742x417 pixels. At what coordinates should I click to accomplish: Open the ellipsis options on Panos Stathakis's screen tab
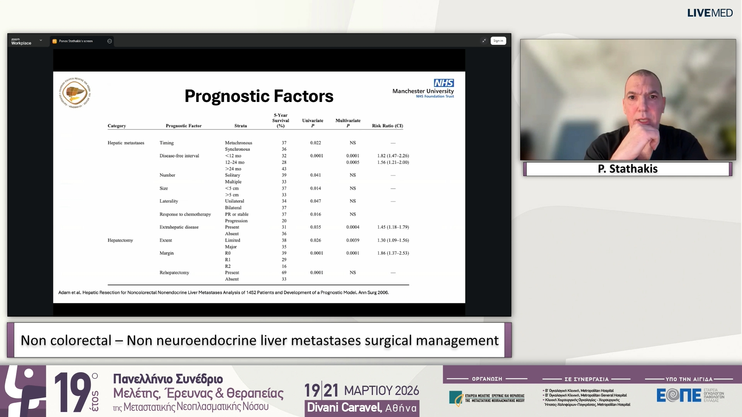pyautogui.click(x=110, y=41)
